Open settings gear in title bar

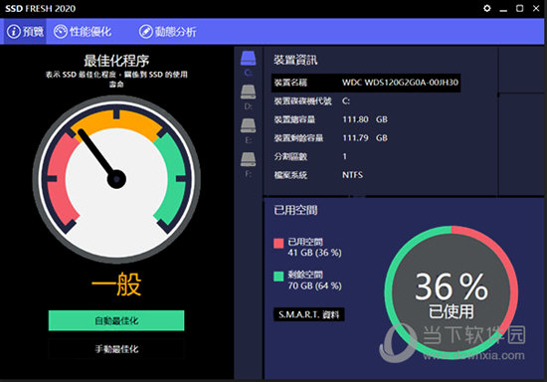[487, 8]
